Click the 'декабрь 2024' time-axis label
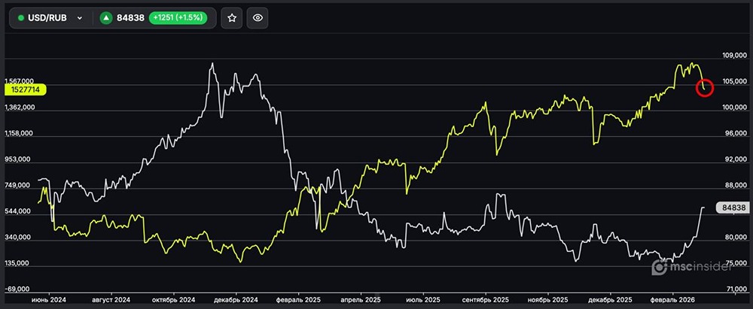 click(236, 300)
